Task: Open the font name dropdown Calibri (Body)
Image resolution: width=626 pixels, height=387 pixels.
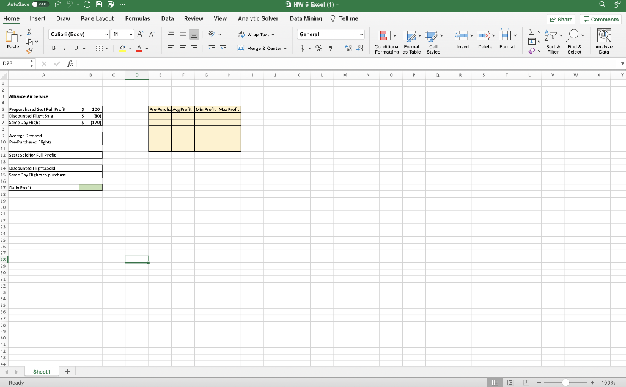Action: pos(106,35)
